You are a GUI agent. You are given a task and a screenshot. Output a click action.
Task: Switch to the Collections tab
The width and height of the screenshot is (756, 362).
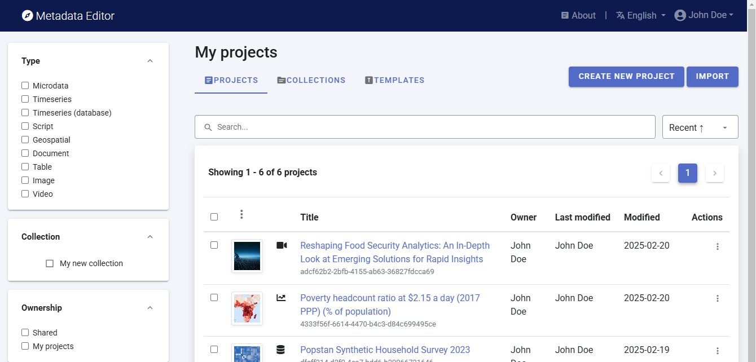pyautogui.click(x=311, y=80)
